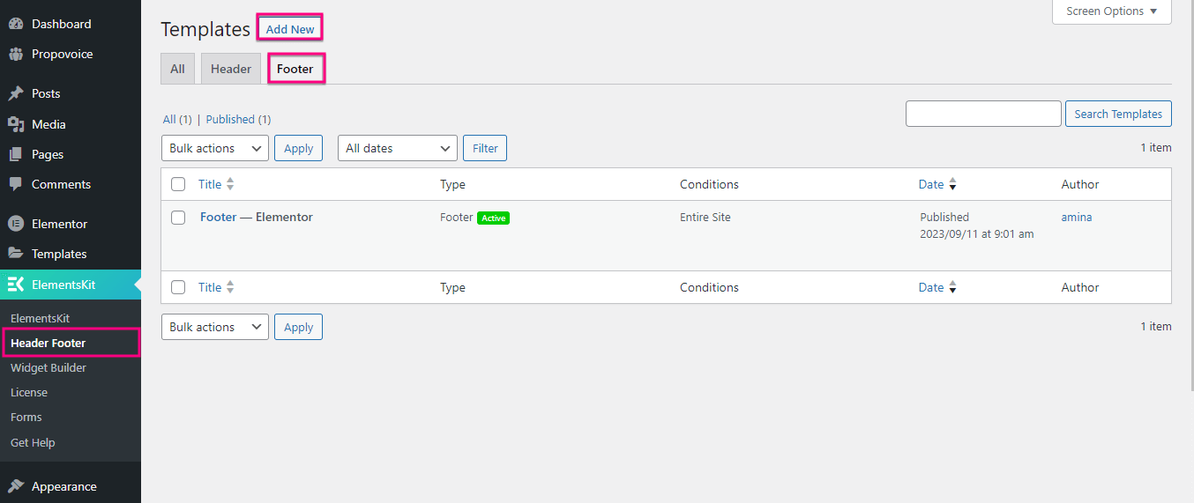The height and width of the screenshot is (503, 1194).
Task: Click the 'Entire Site' conditions text
Action: (x=705, y=217)
